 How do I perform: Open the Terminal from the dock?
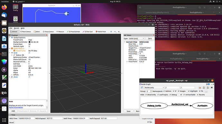coord(4,54)
